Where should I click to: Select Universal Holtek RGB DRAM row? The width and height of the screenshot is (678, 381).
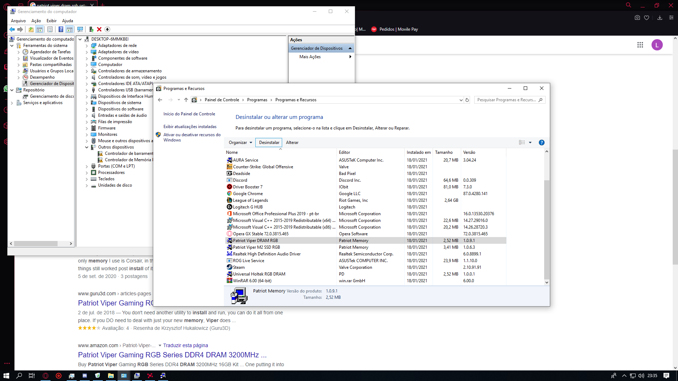click(366, 274)
